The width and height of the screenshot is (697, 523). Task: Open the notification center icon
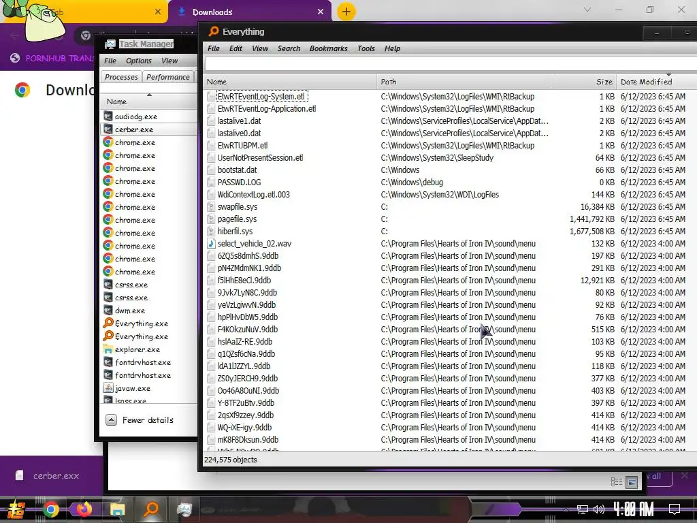point(675,509)
